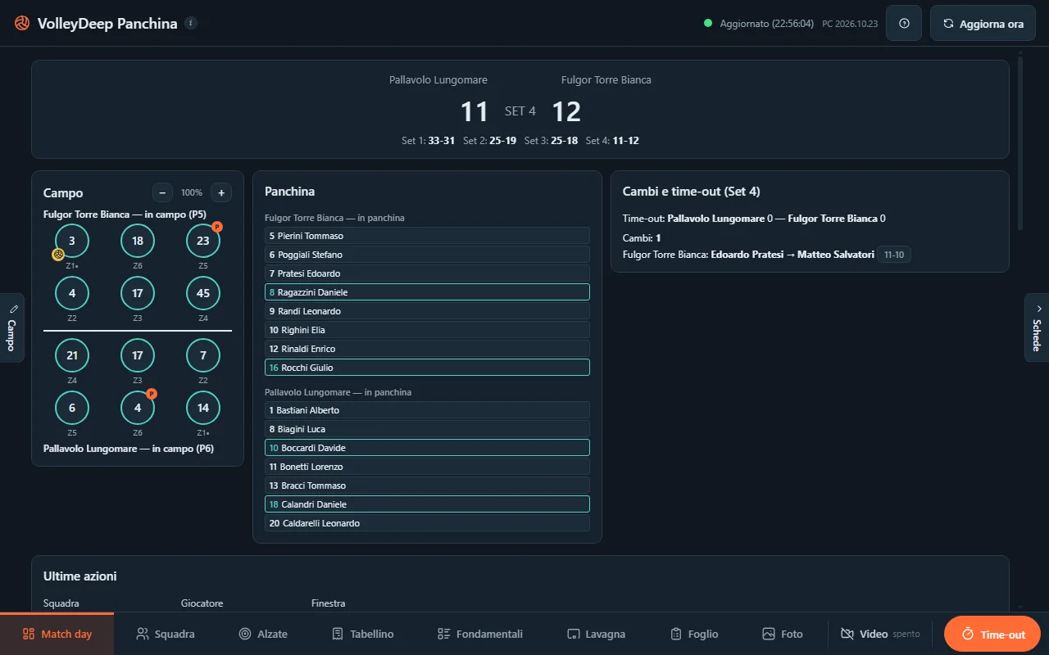Click the page vertical scrollbar

1019,143
